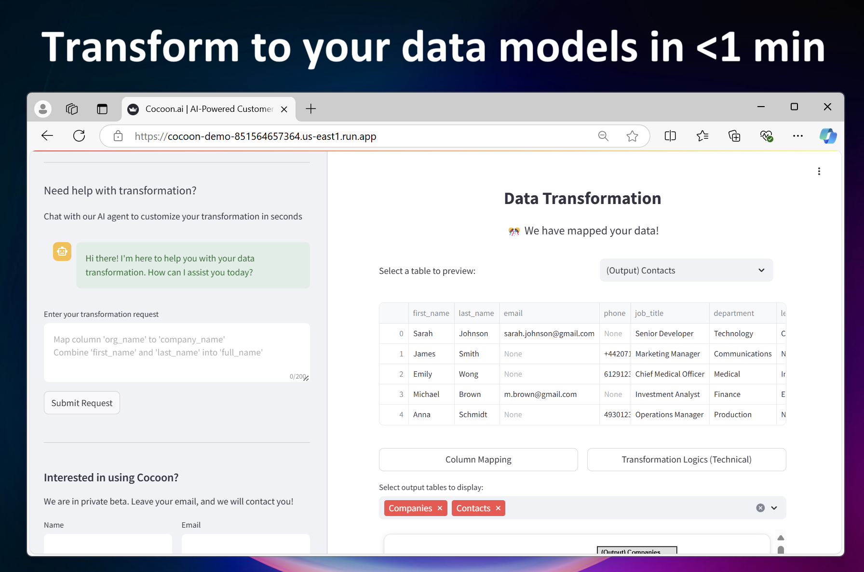Click the AI agent robot avatar

[62, 251]
